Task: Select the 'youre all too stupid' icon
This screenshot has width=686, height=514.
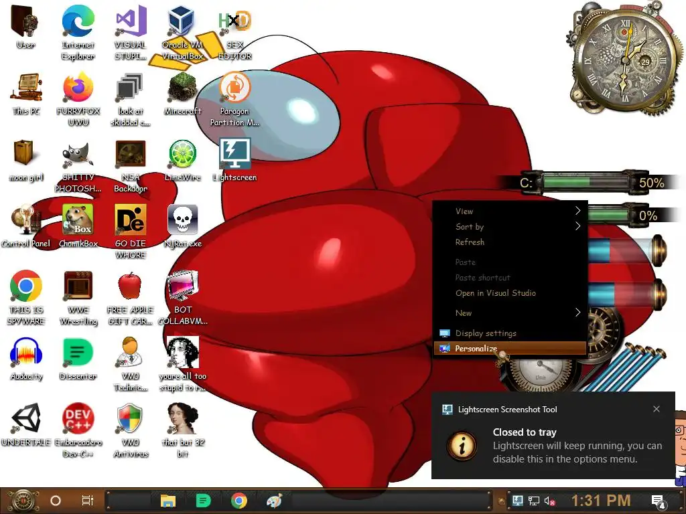Action: (x=182, y=365)
